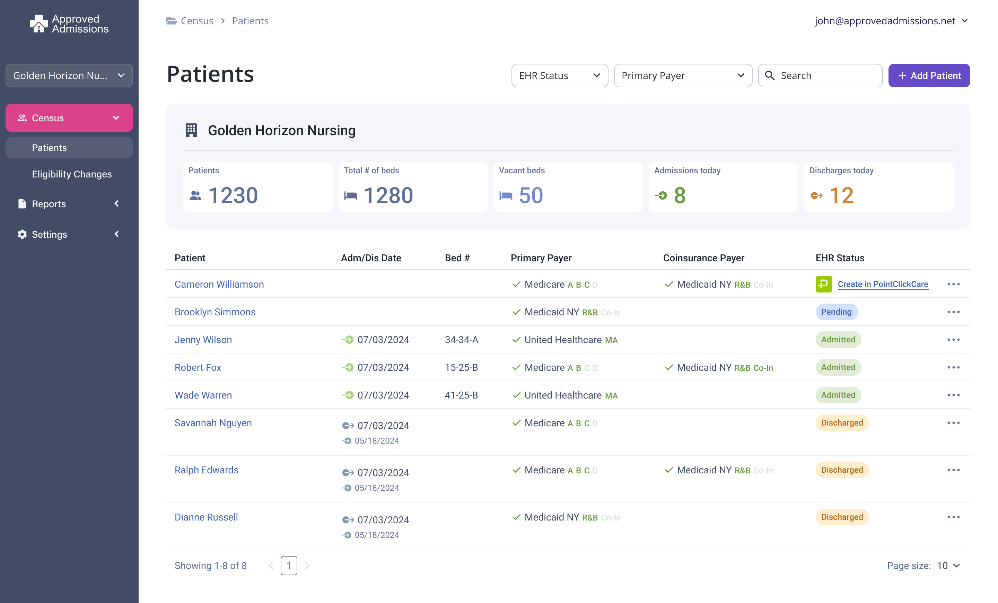Open Jenny Wilson patient record
The image size is (998, 603).
[x=203, y=339]
